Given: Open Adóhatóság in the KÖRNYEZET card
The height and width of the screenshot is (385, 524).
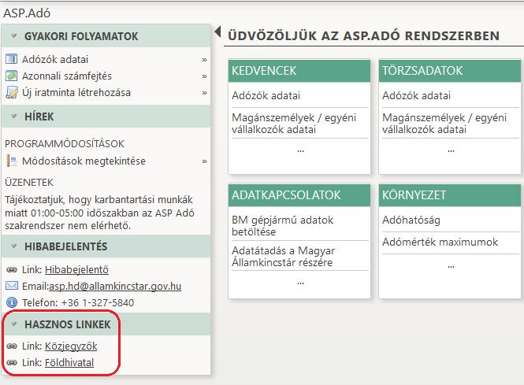Looking at the screenshot, I should click(411, 220).
